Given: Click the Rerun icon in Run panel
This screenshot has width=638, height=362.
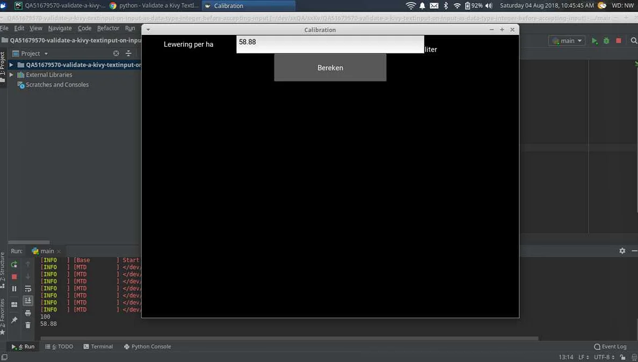Looking at the screenshot, I should pos(14,264).
